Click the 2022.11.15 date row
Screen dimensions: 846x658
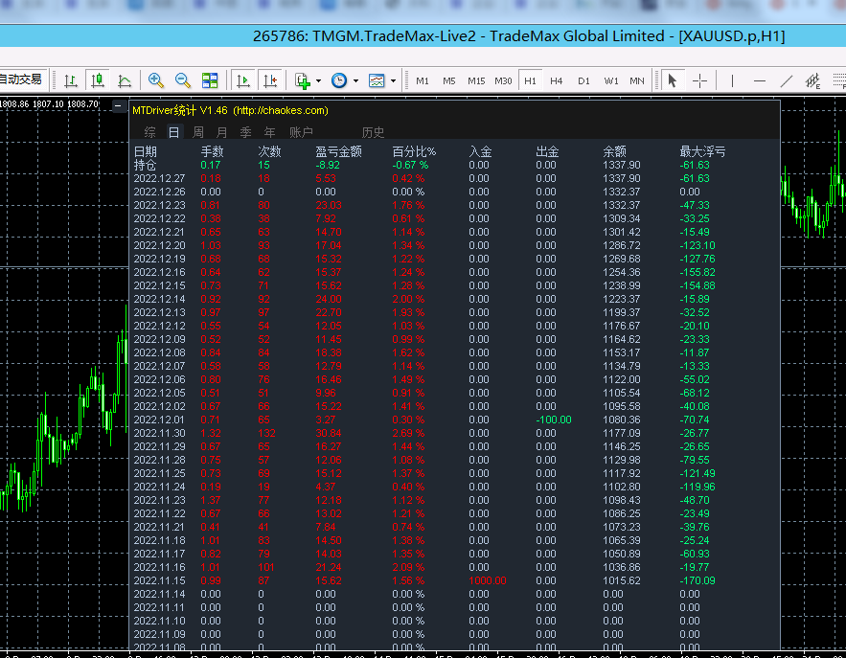click(159, 580)
